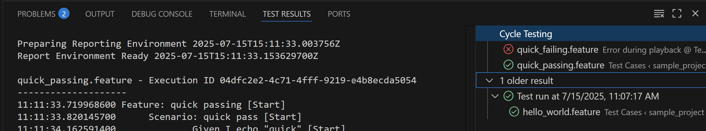Screen dimensions: 706x131
Task: Switch to the Problems tab
Action: [36, 14]
